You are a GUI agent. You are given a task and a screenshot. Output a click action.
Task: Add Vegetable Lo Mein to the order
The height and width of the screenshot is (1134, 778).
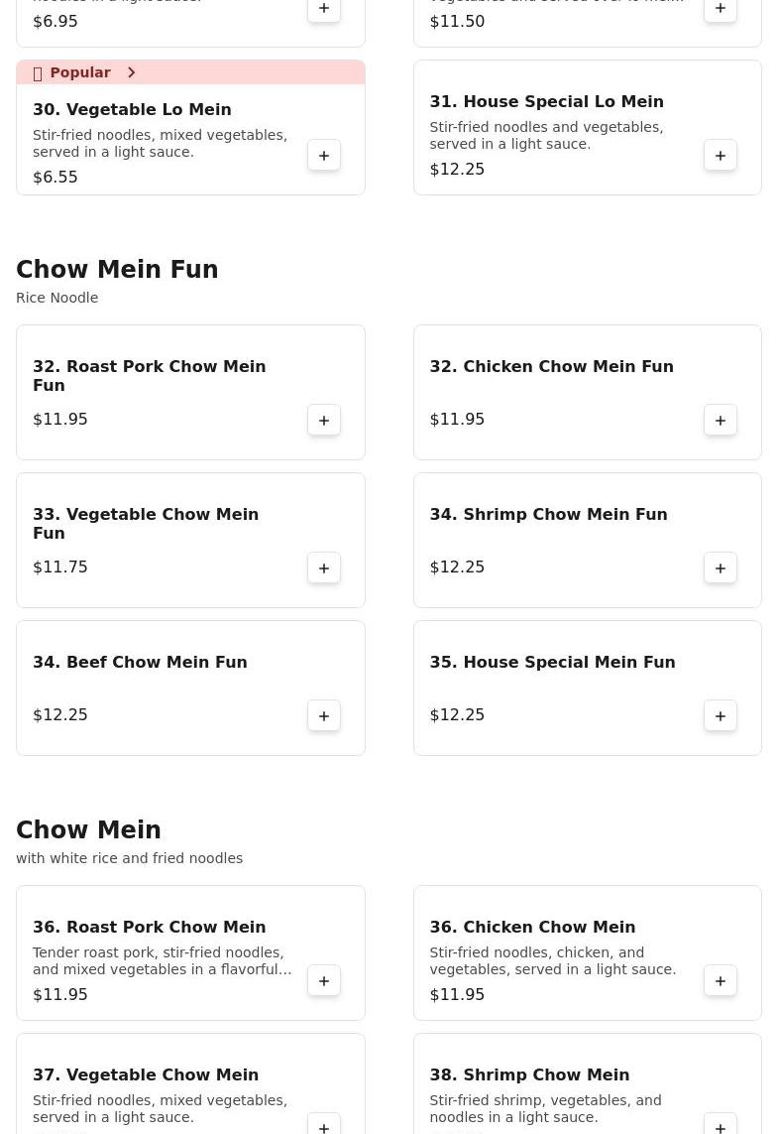(x=324, y=156)
